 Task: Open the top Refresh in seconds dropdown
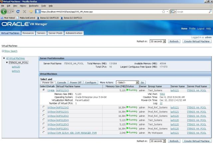(158, 41)
